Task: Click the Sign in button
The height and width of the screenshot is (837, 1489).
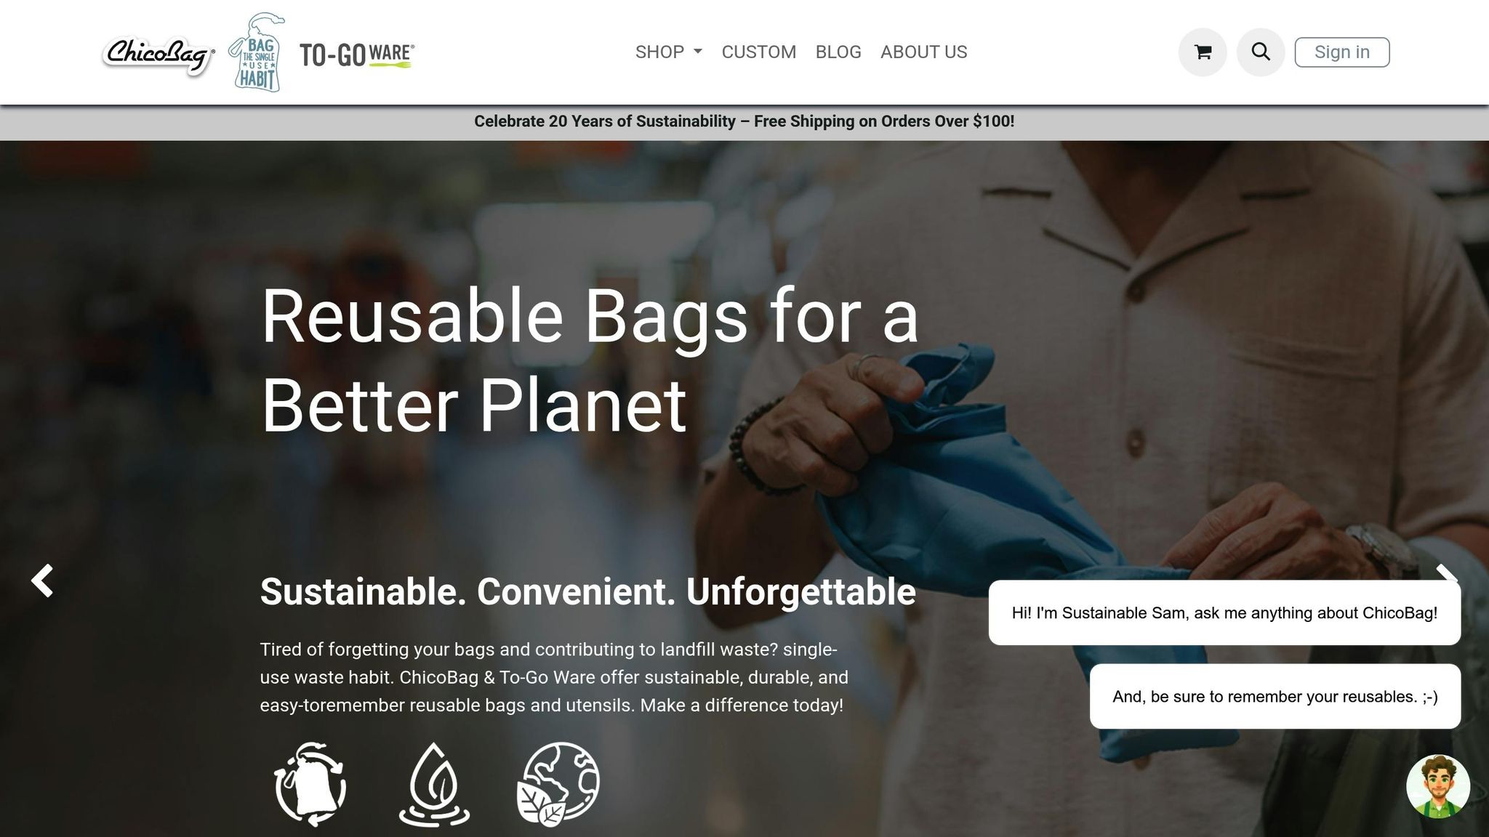Action: 1342,52
